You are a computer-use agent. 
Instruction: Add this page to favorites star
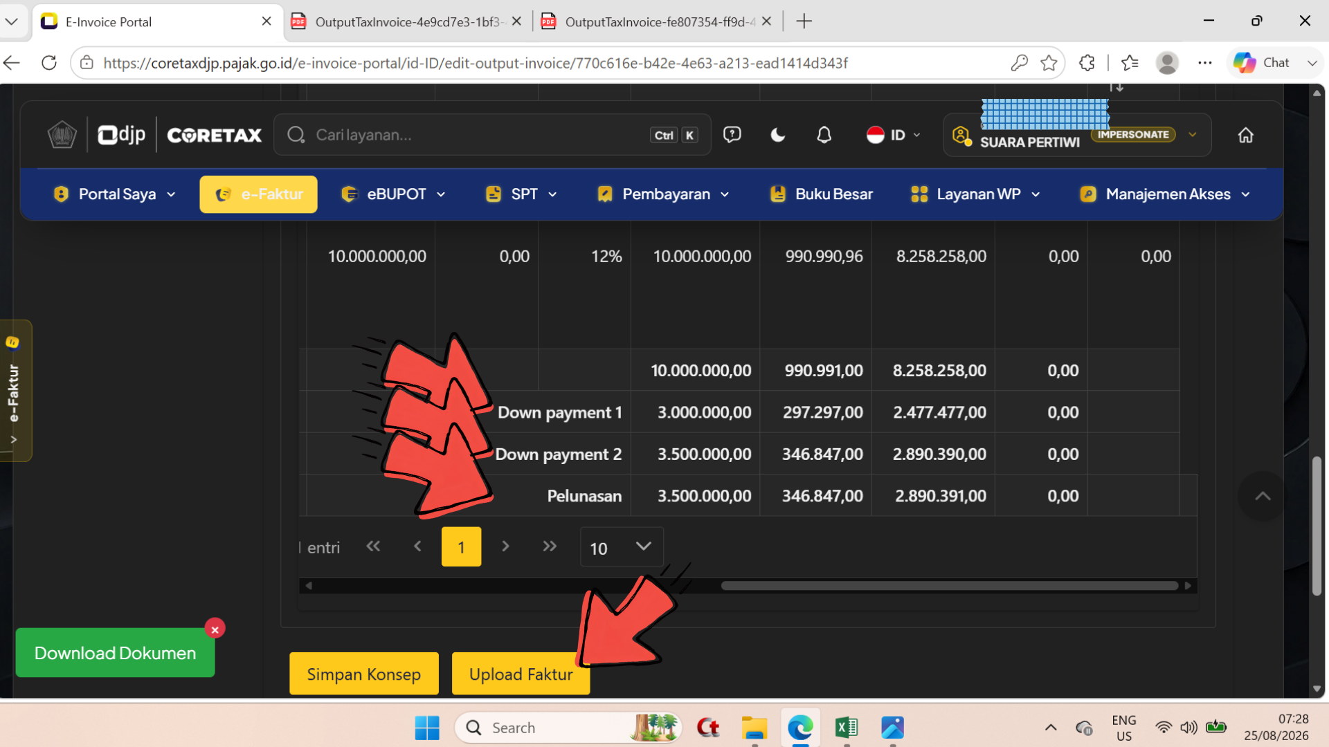click(x=1049, y=63)
